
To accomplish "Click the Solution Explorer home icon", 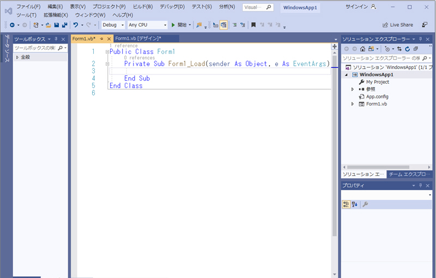I will [x=362, y=49].
